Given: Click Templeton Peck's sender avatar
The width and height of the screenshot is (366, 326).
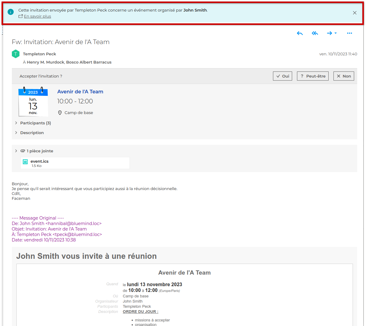Looking at the screenshot, I should coord(16,54).
